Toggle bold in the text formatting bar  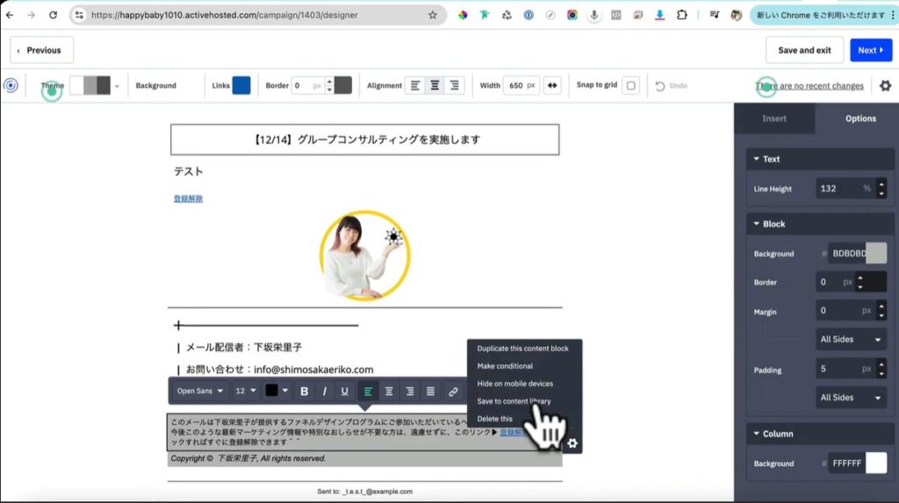pyautogui.click(x=305, y=392)
